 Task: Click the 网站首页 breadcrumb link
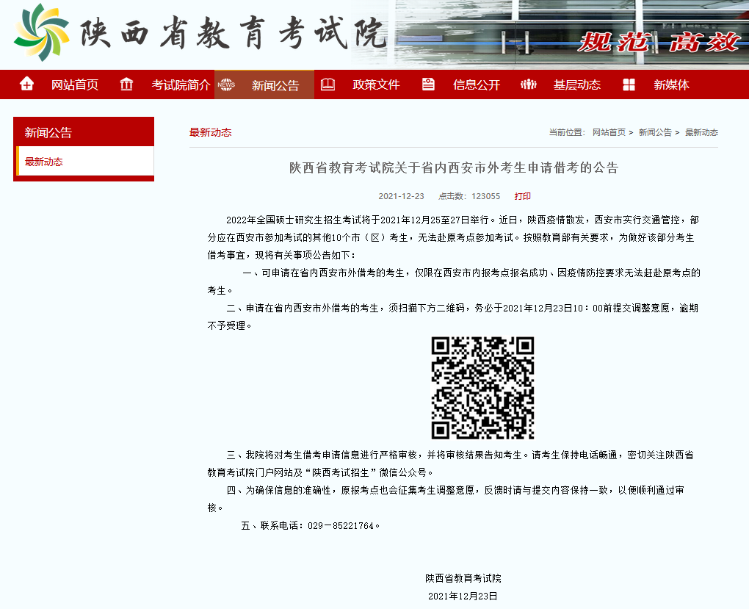(x=609, y=132)
